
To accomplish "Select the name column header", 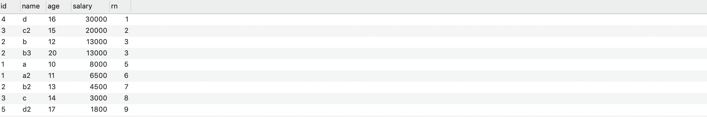I will click(33, 6).
